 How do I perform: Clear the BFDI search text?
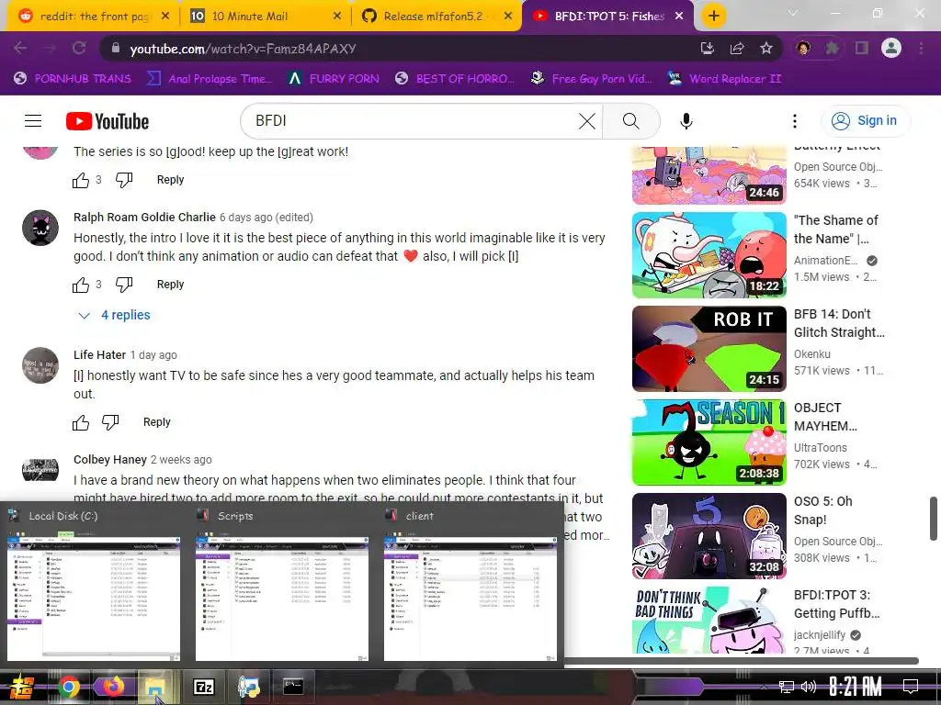pos(587,121)
